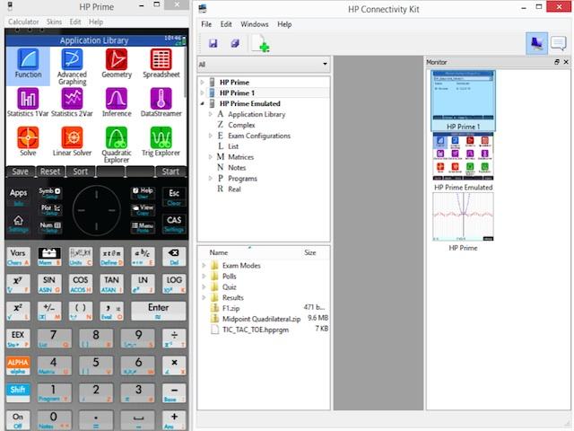Select the Notes item in device tree
The height and width of the screenshot is (431, 574).
click(237, 168)
